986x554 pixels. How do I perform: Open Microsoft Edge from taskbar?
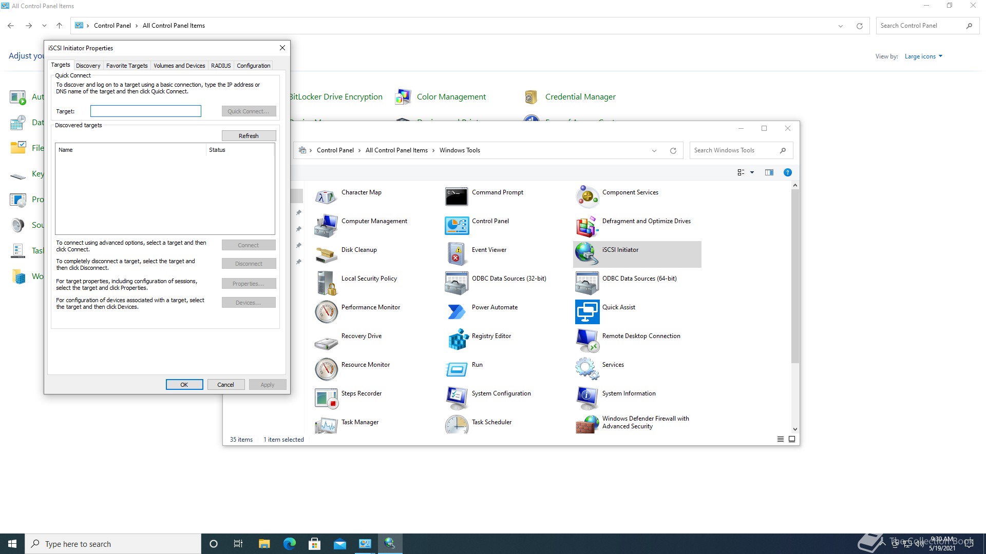click(290, 544)
